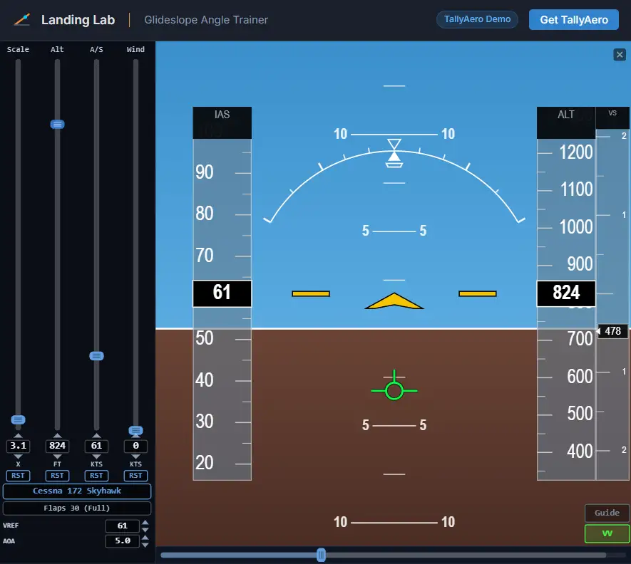Click the A/S slider handle
Screen dimensions: 631x564
(x=96, y=356)
